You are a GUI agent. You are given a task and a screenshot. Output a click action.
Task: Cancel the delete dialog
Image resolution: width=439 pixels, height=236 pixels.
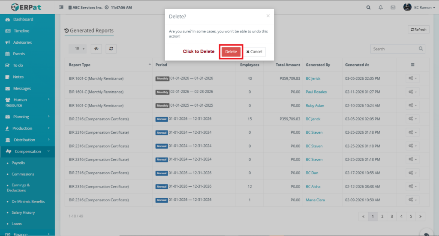pos(254,51)
